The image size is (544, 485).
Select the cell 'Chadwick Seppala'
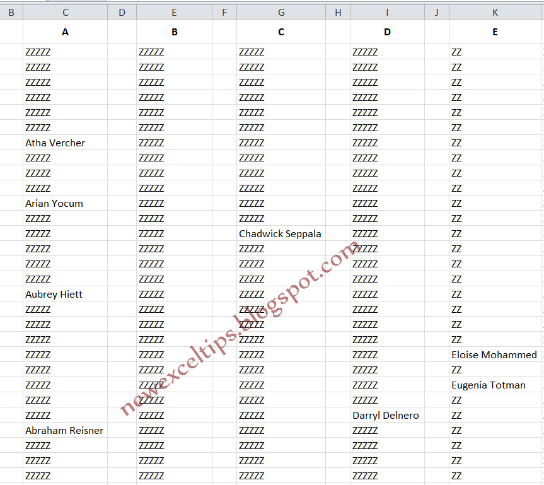pos(281,233)
